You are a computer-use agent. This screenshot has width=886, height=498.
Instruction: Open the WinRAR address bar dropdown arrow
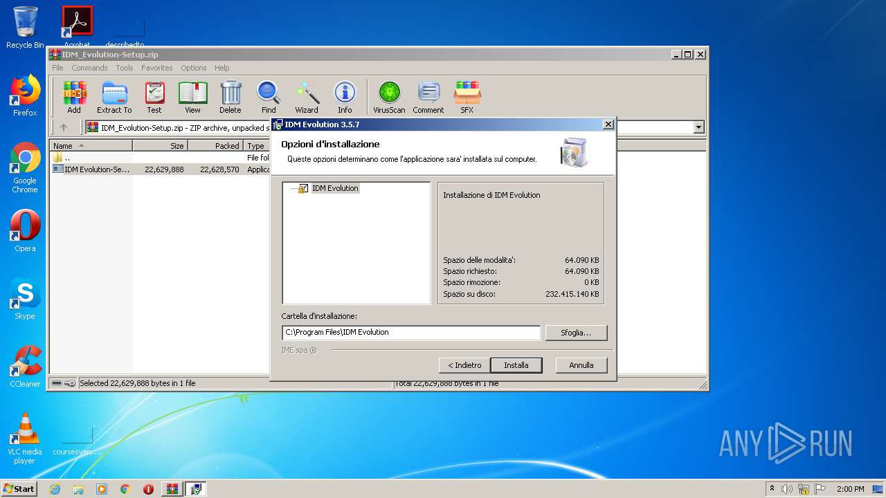[x=698, y=127]
